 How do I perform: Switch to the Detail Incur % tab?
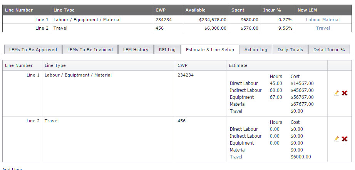coord(329,50)
